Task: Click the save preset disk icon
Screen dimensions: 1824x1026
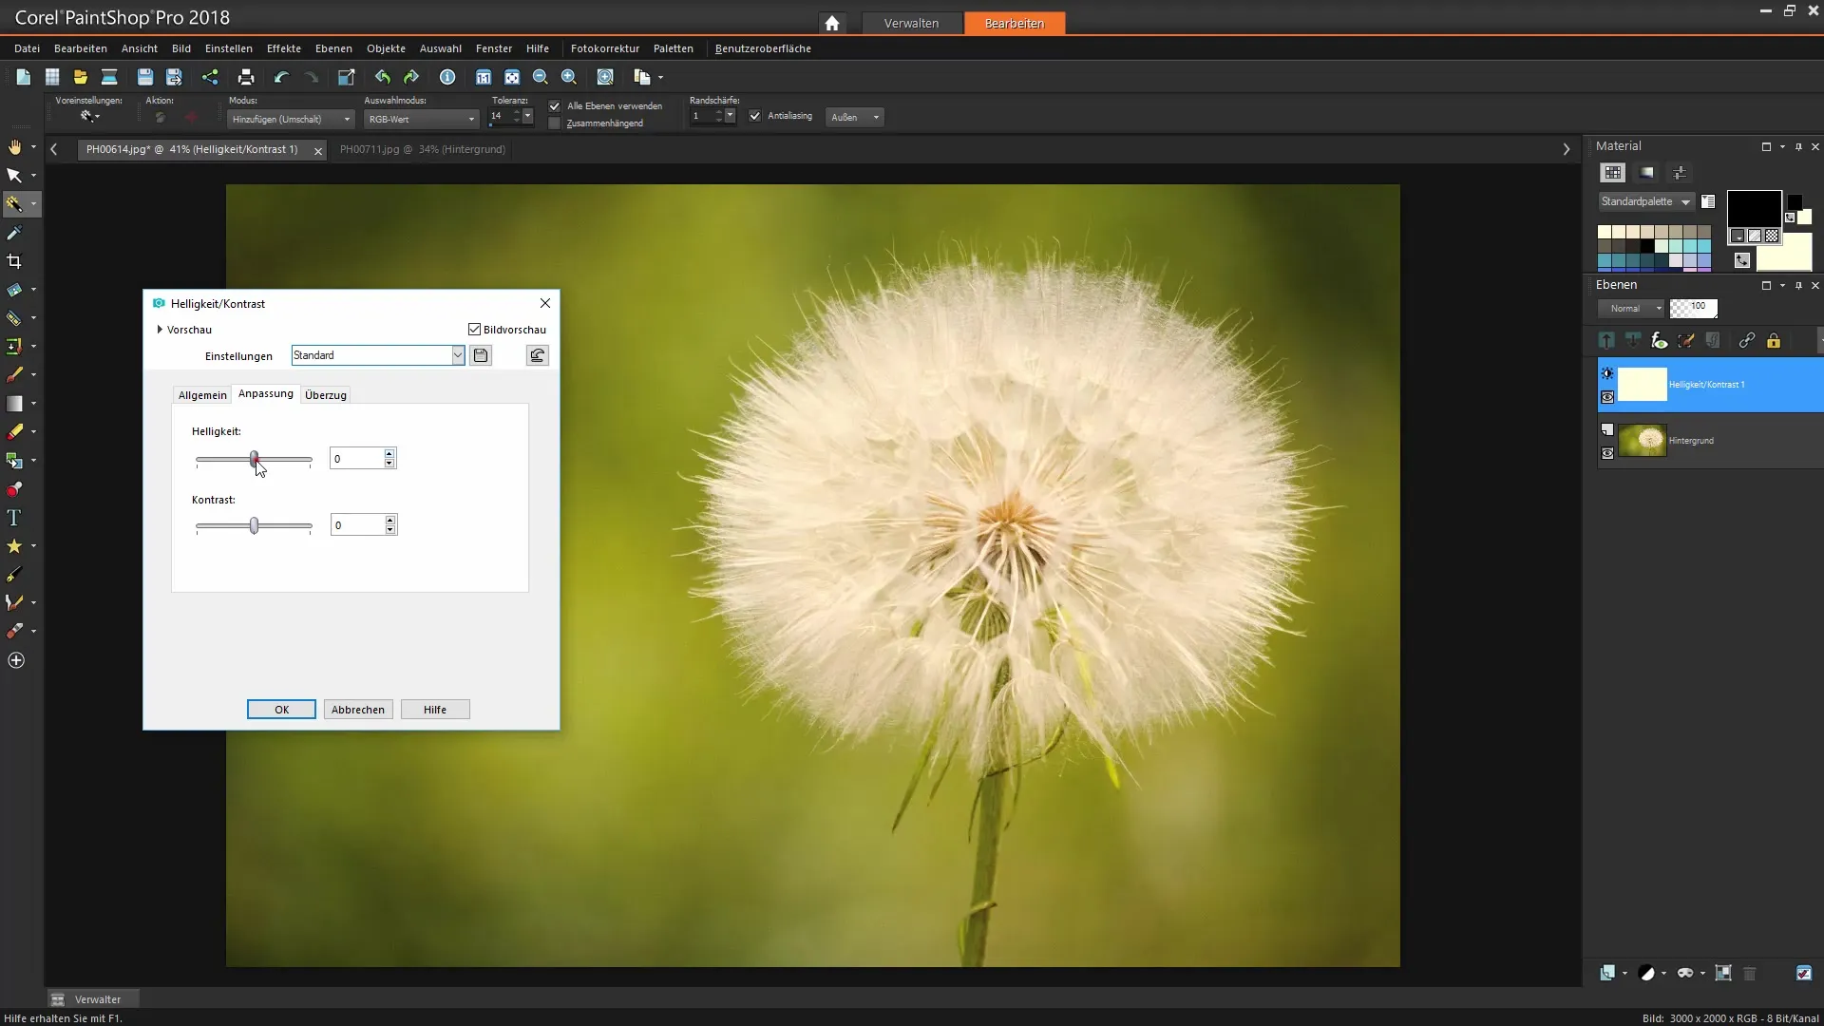Action: [481, 355]
